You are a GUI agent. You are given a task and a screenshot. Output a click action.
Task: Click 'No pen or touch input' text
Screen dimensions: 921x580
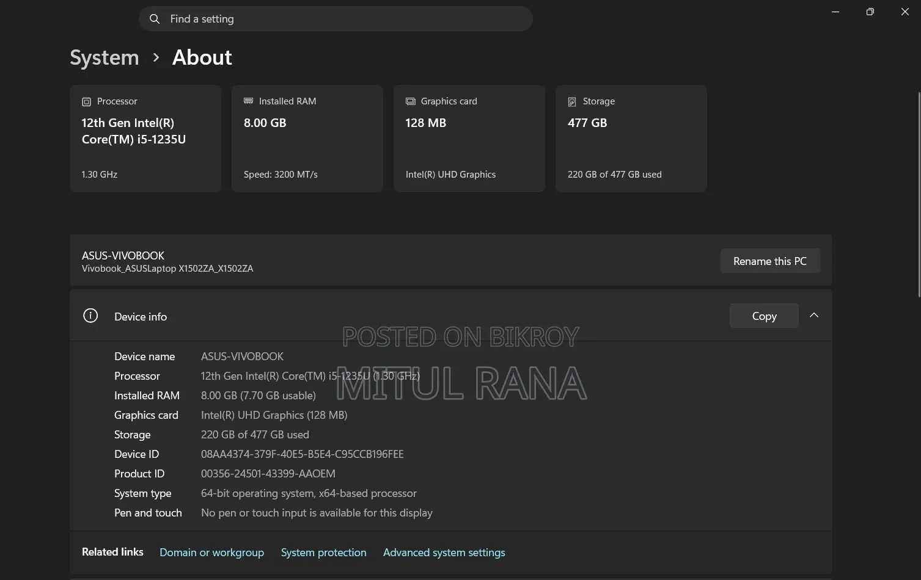[x=317, y=513]
